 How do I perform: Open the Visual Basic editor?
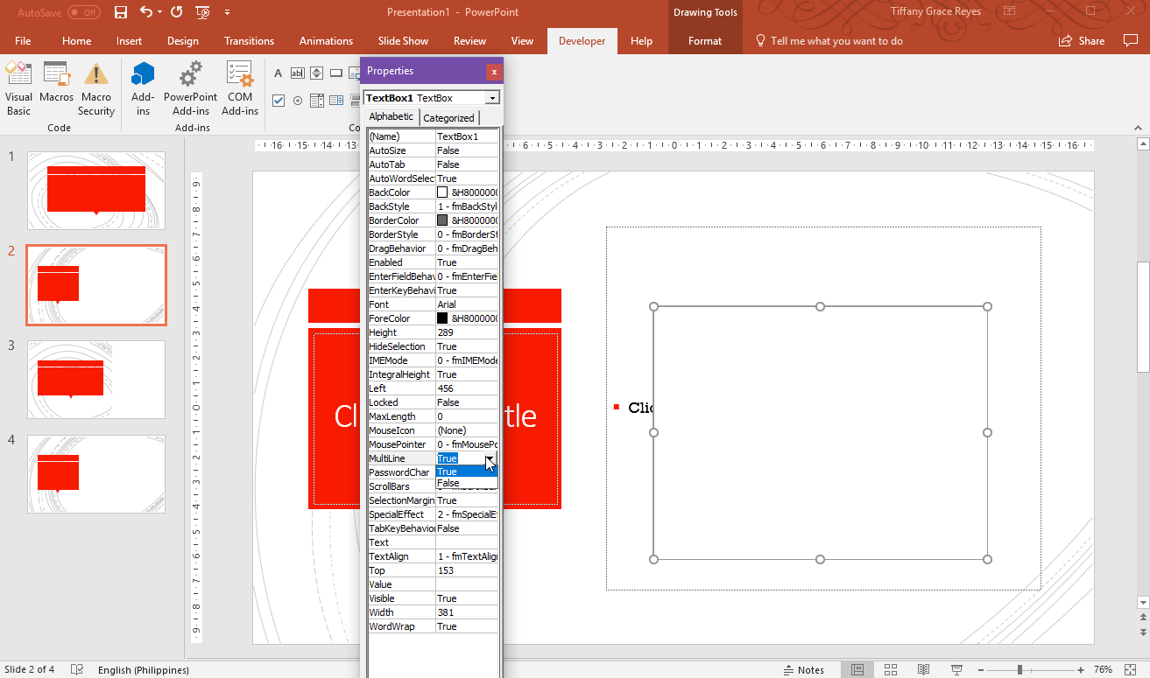pos(18,87)
